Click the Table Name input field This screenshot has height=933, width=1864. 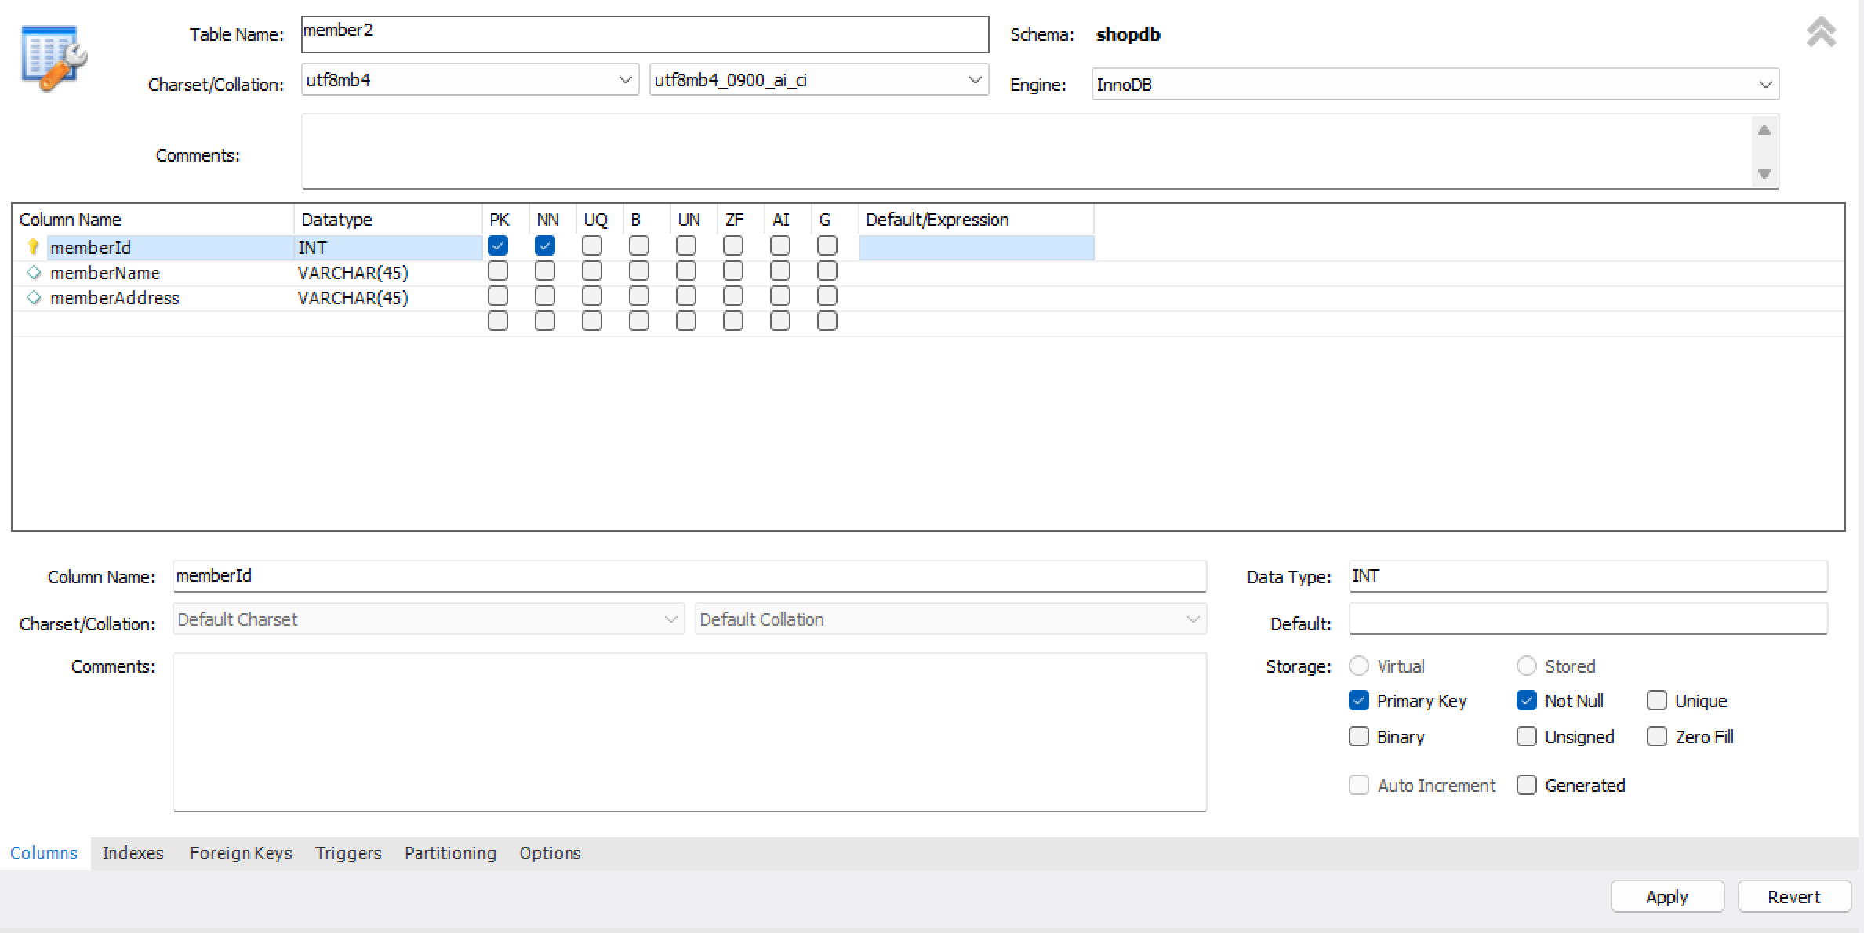[644, 34]
